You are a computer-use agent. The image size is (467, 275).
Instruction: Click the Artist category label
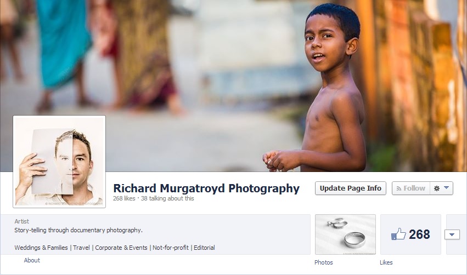click(x=22, y=221)
